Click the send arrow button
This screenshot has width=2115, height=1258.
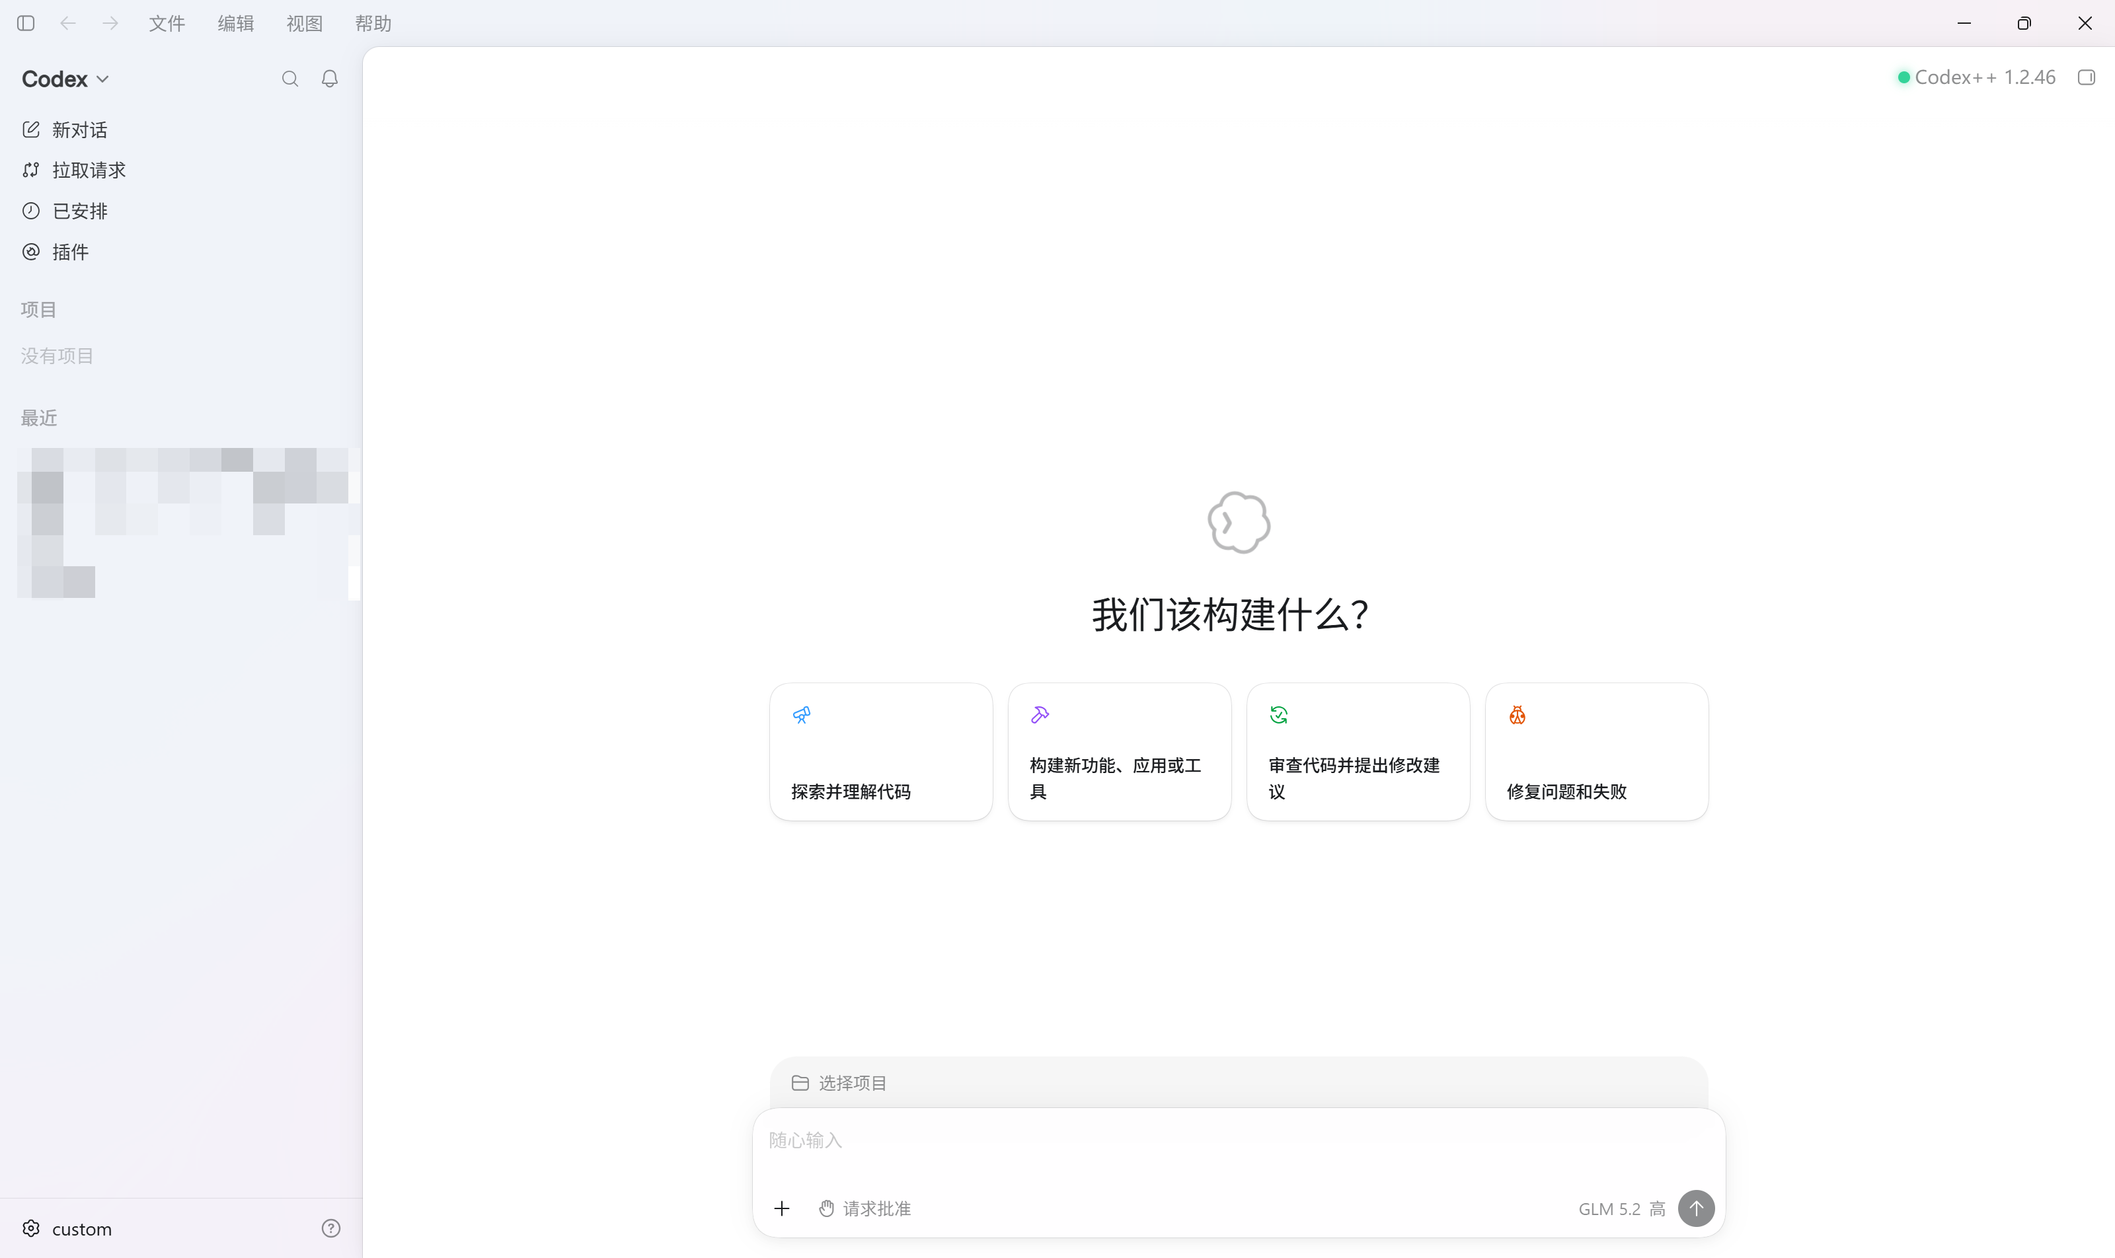click(1696, 1208)
